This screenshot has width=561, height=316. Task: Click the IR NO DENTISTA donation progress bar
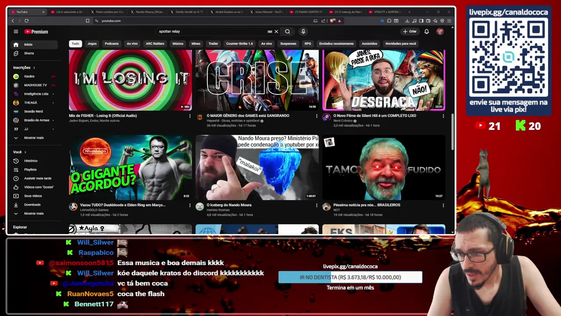350,277
